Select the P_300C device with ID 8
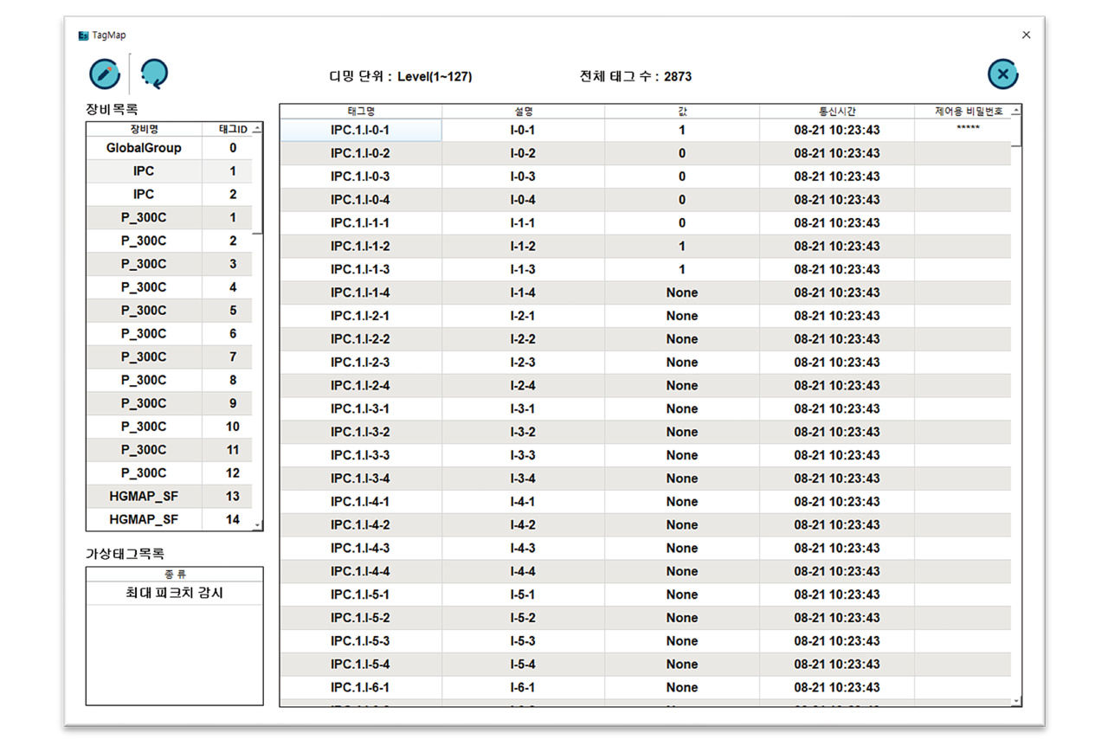 (x=170, y=381)
